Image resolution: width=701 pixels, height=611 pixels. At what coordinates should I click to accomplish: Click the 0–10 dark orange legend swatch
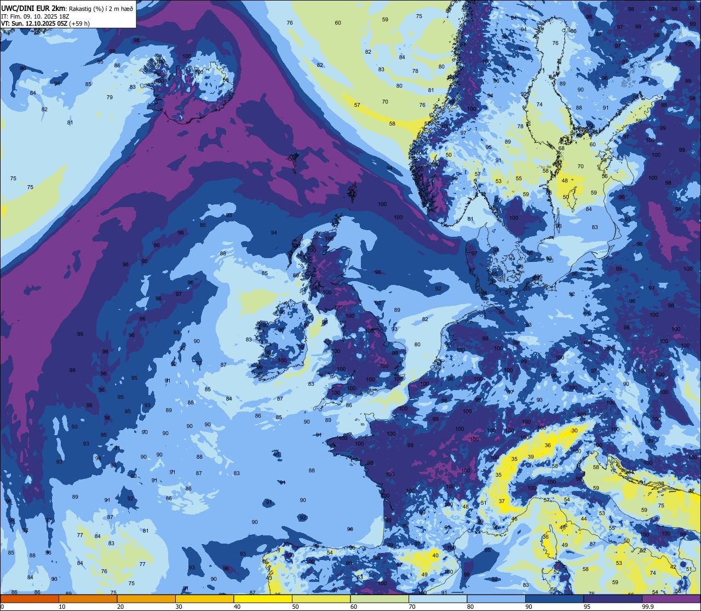point(30,598)
